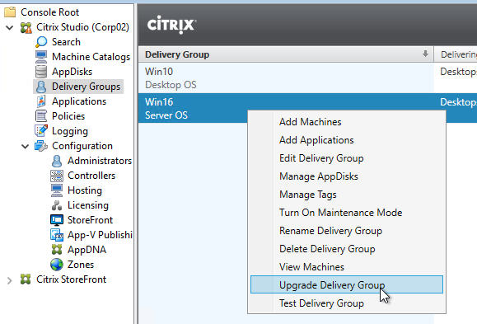Viewport: 477px width, 324px height.
Task: Click the App-V Publishing icon
Action: pos(57,235)
